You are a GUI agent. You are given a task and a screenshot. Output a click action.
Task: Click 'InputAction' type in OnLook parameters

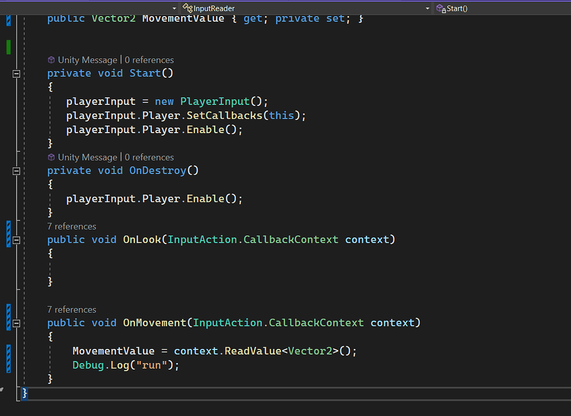point(202,240)
